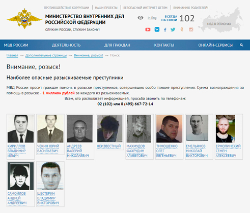Open the Twitter bird icon
250x213 pixels.
[173, 29]
